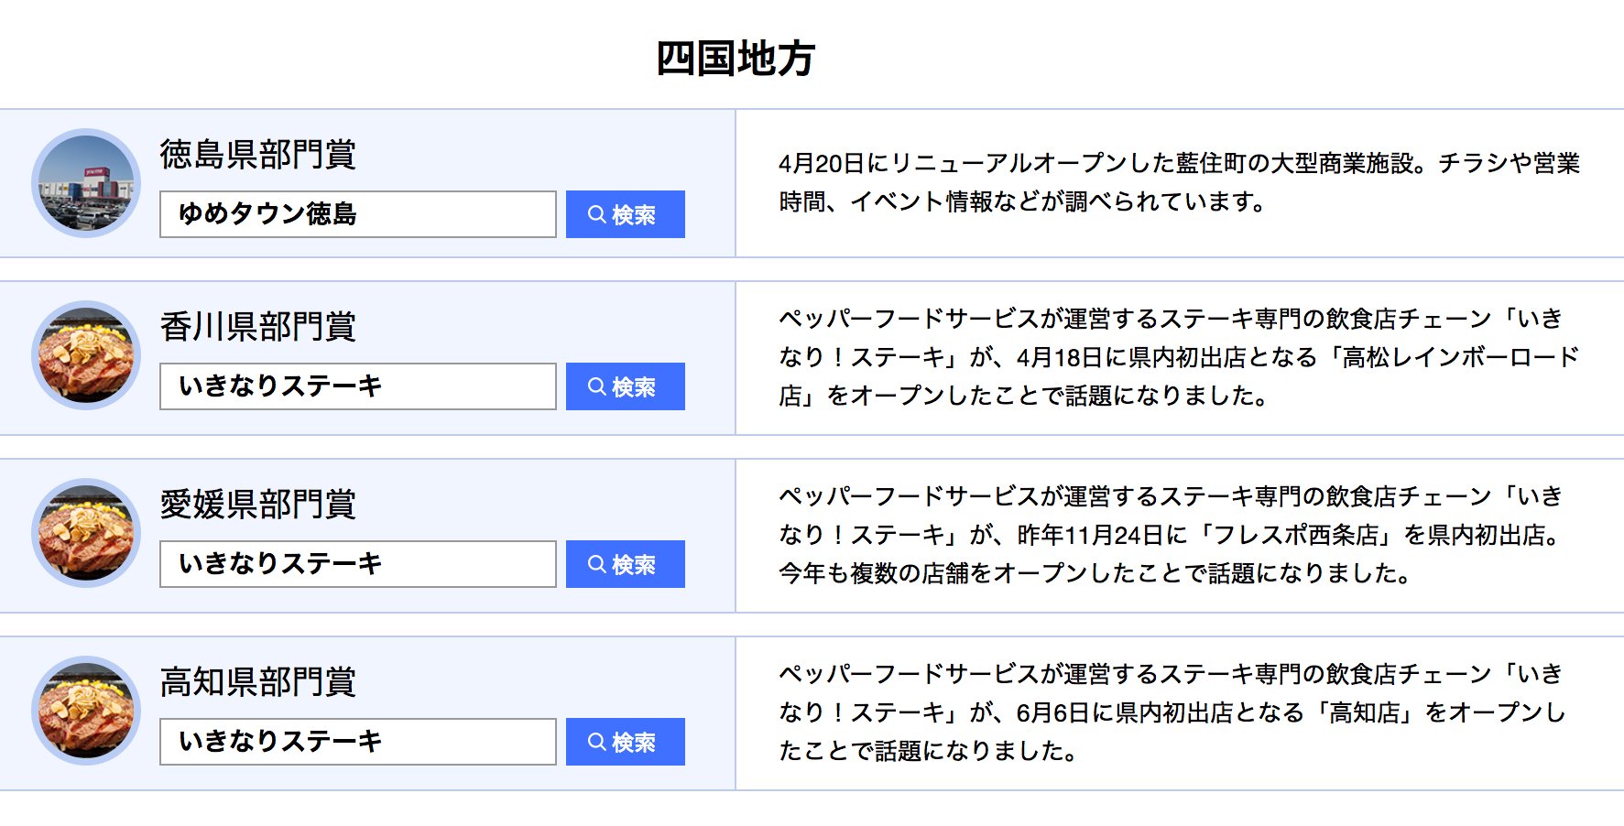Select the 香川県部門賞 heading
Viewport: 1624px width, 826px height.
258,326
